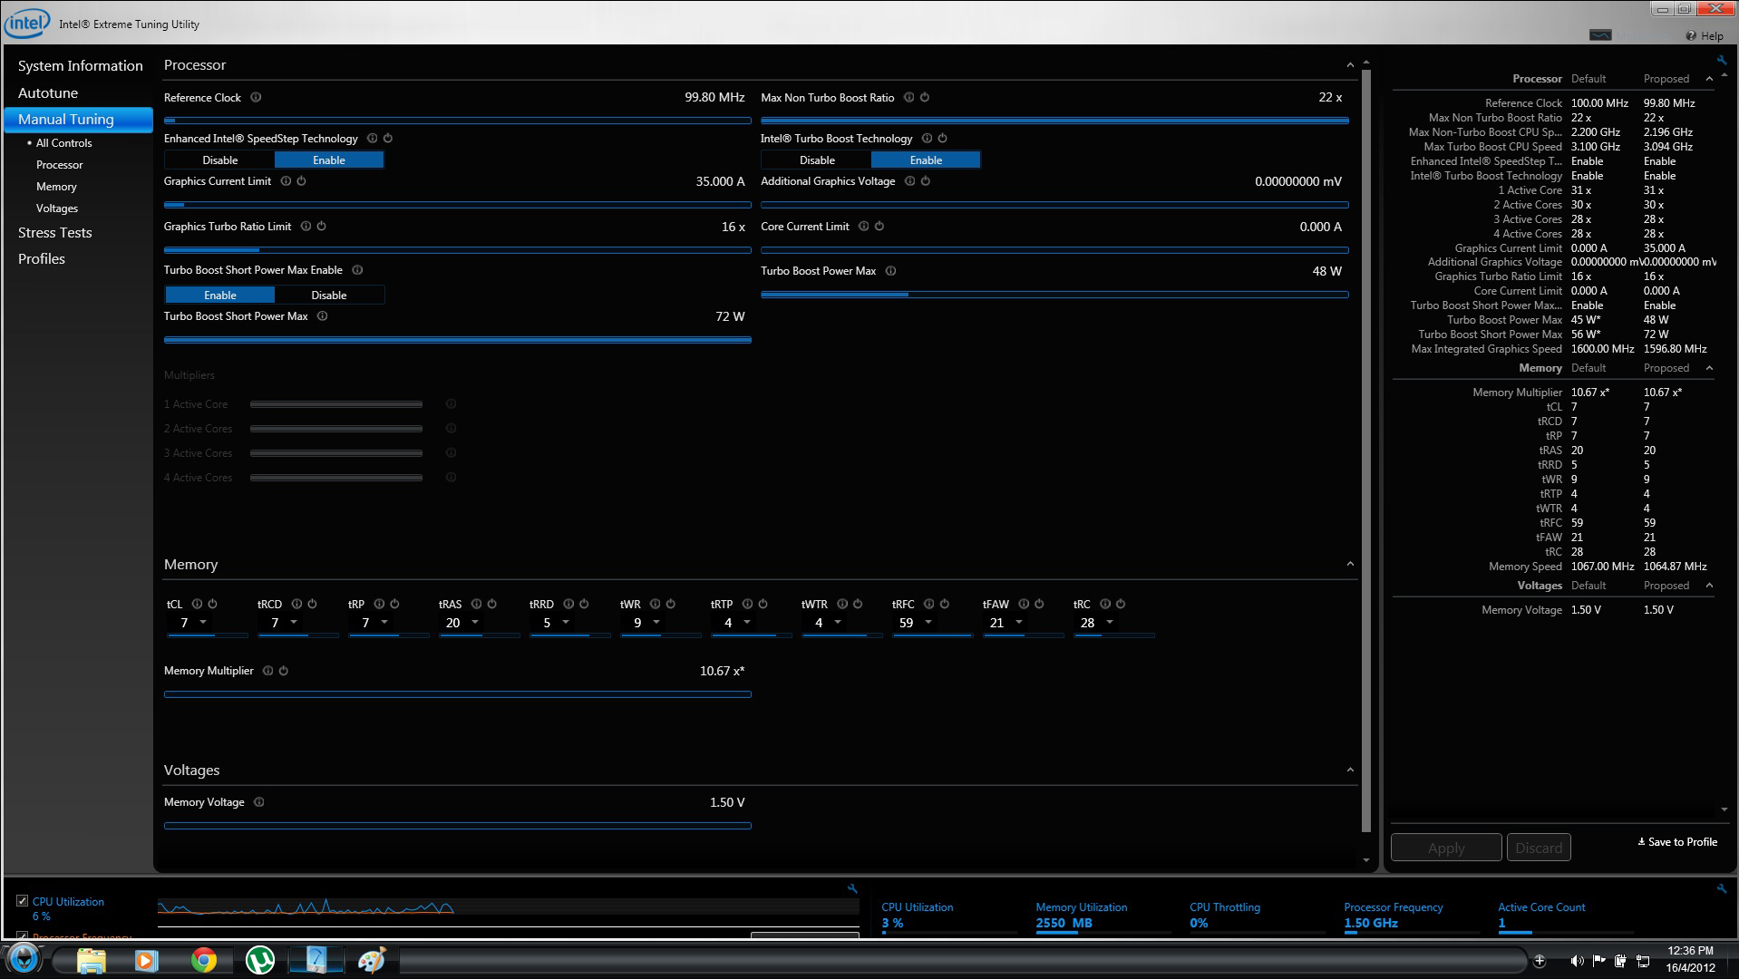Image resolution: width=1739 pixels, height=979 pixels.
Task: Open the tFAW value dropdown
Action: click(x=1019, y=622)
